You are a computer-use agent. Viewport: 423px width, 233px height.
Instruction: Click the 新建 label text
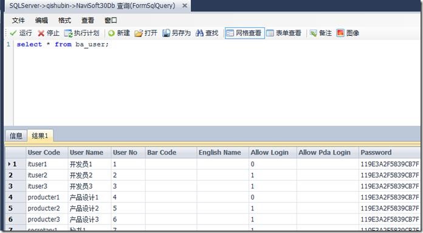[x=123, y=33]
